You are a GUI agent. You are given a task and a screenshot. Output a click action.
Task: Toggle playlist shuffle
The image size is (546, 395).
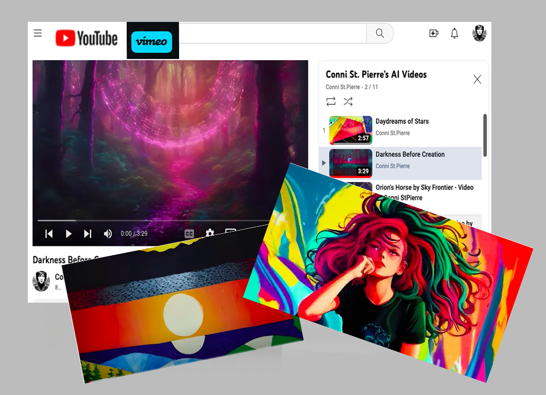(348, 102)
